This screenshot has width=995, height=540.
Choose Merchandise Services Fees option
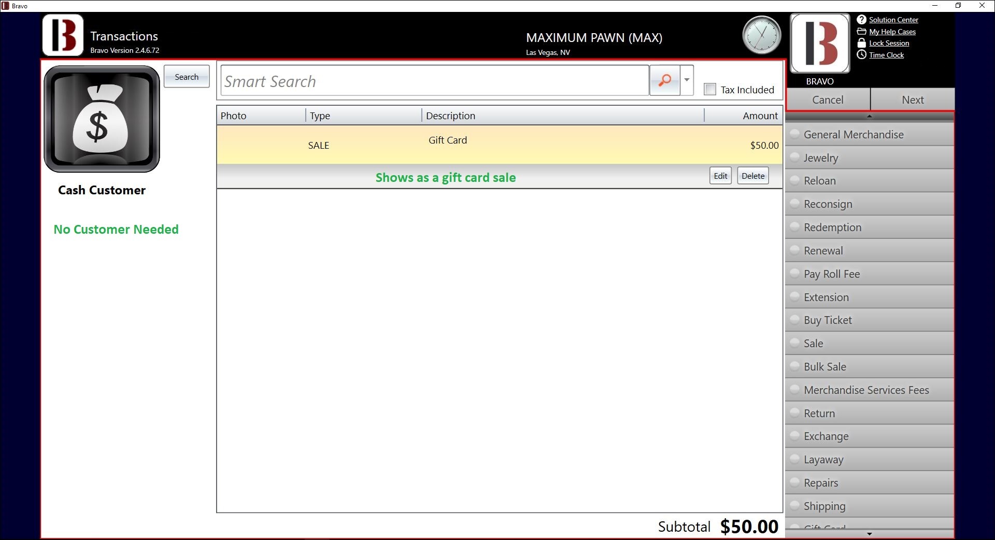pyautogui.click(x=870, y=390)
